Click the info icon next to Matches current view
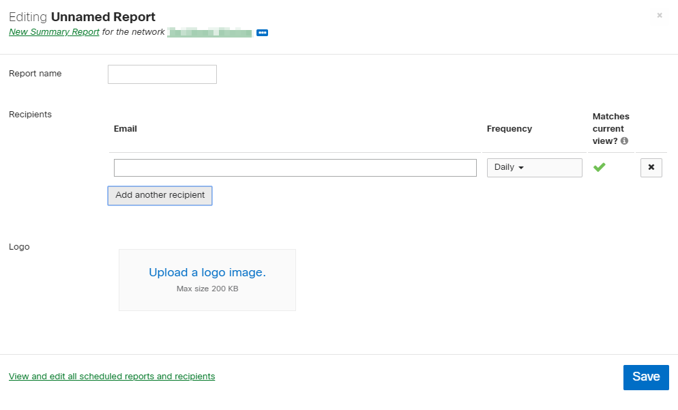The height and width of the screenshot is (410, 678). point(624,141)
